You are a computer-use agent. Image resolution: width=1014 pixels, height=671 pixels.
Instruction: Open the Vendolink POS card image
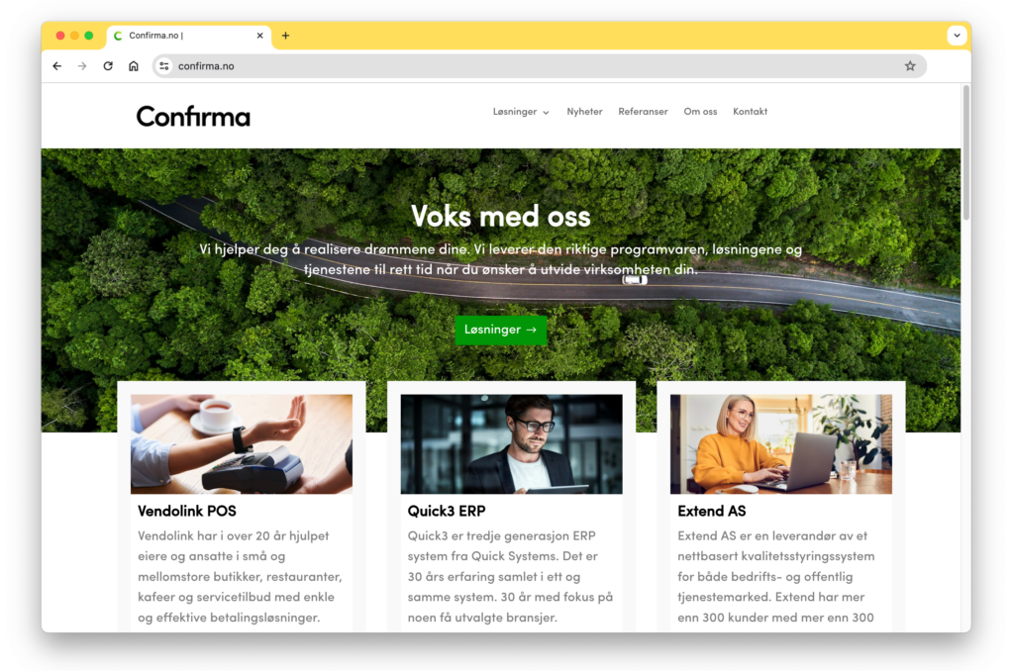242,444
